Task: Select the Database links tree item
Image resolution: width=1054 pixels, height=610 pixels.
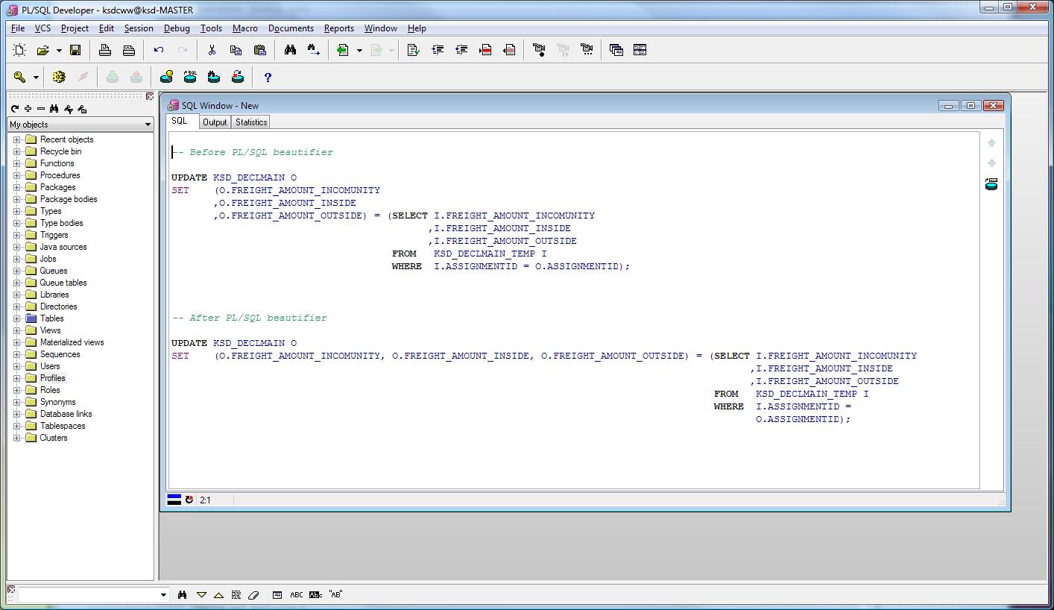Action: point(66,414)
